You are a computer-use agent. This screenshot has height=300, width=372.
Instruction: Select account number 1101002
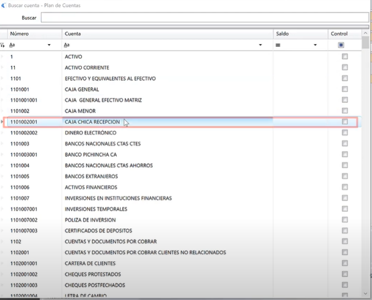point(20,111)
